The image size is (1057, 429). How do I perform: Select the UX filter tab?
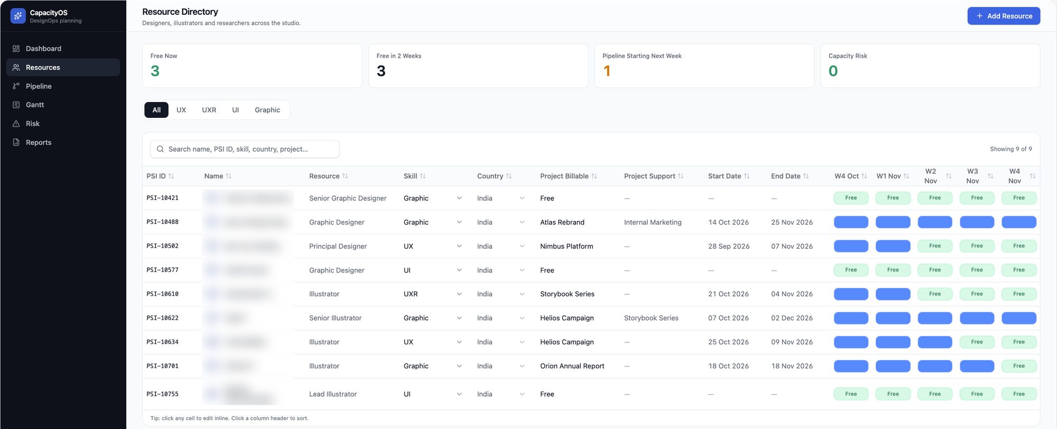click(x=181, y=110)
